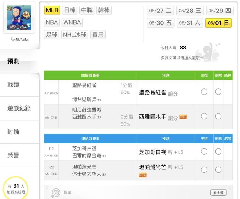
Task: Click game number 128
Action: [51, 167]
